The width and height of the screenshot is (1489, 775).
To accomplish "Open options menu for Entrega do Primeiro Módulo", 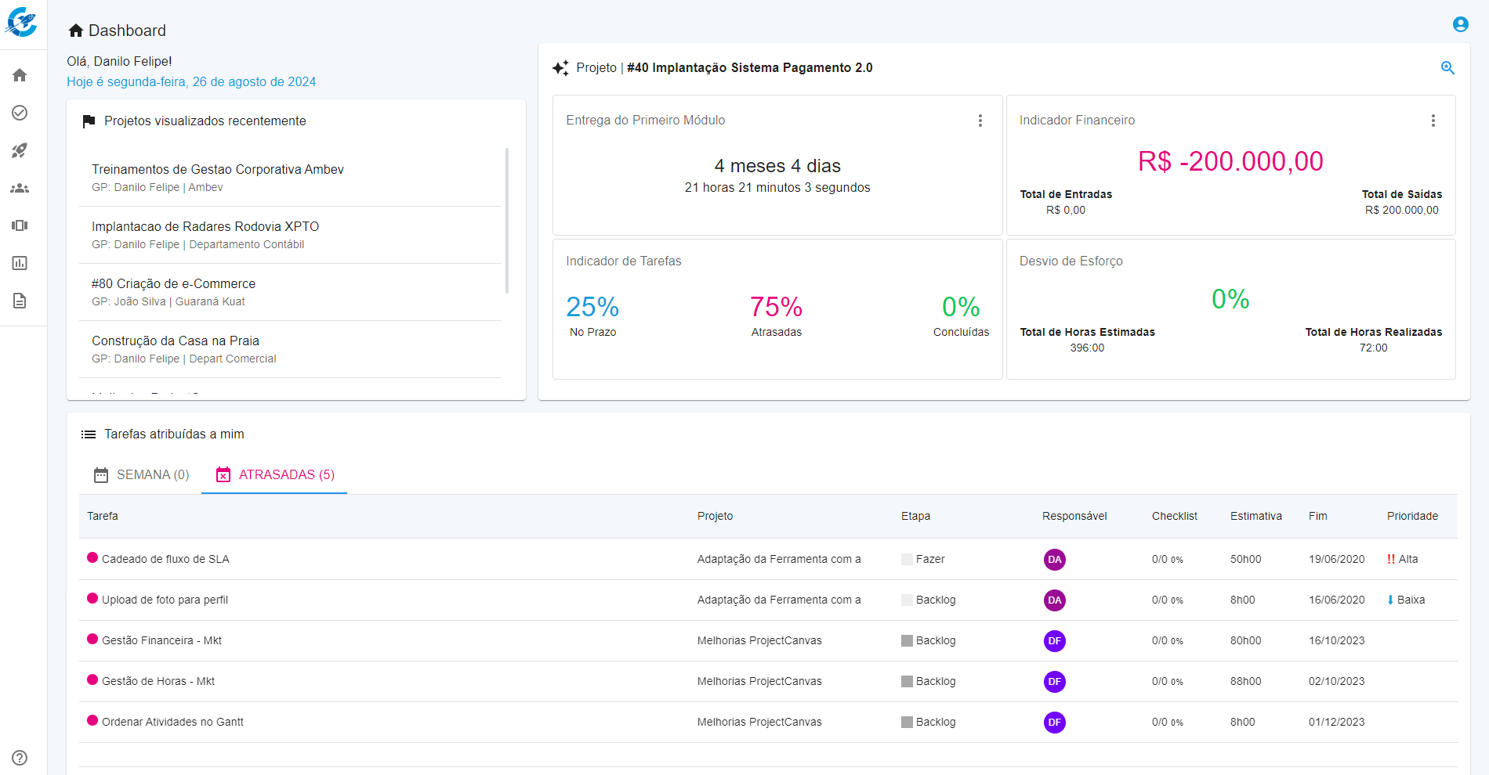I will tap(980, 121).
